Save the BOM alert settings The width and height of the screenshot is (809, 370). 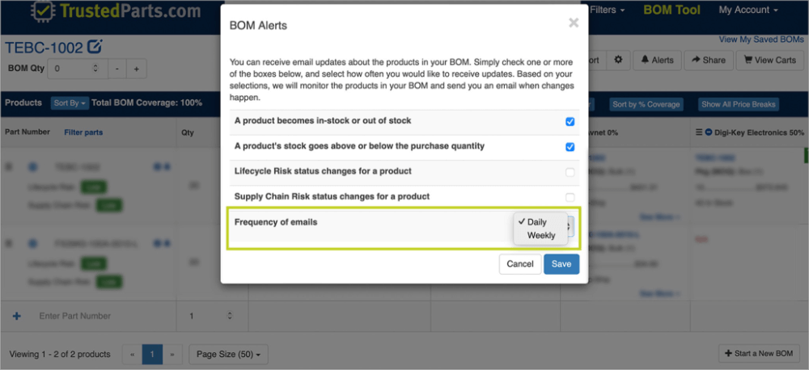click(x=561, y=264)
